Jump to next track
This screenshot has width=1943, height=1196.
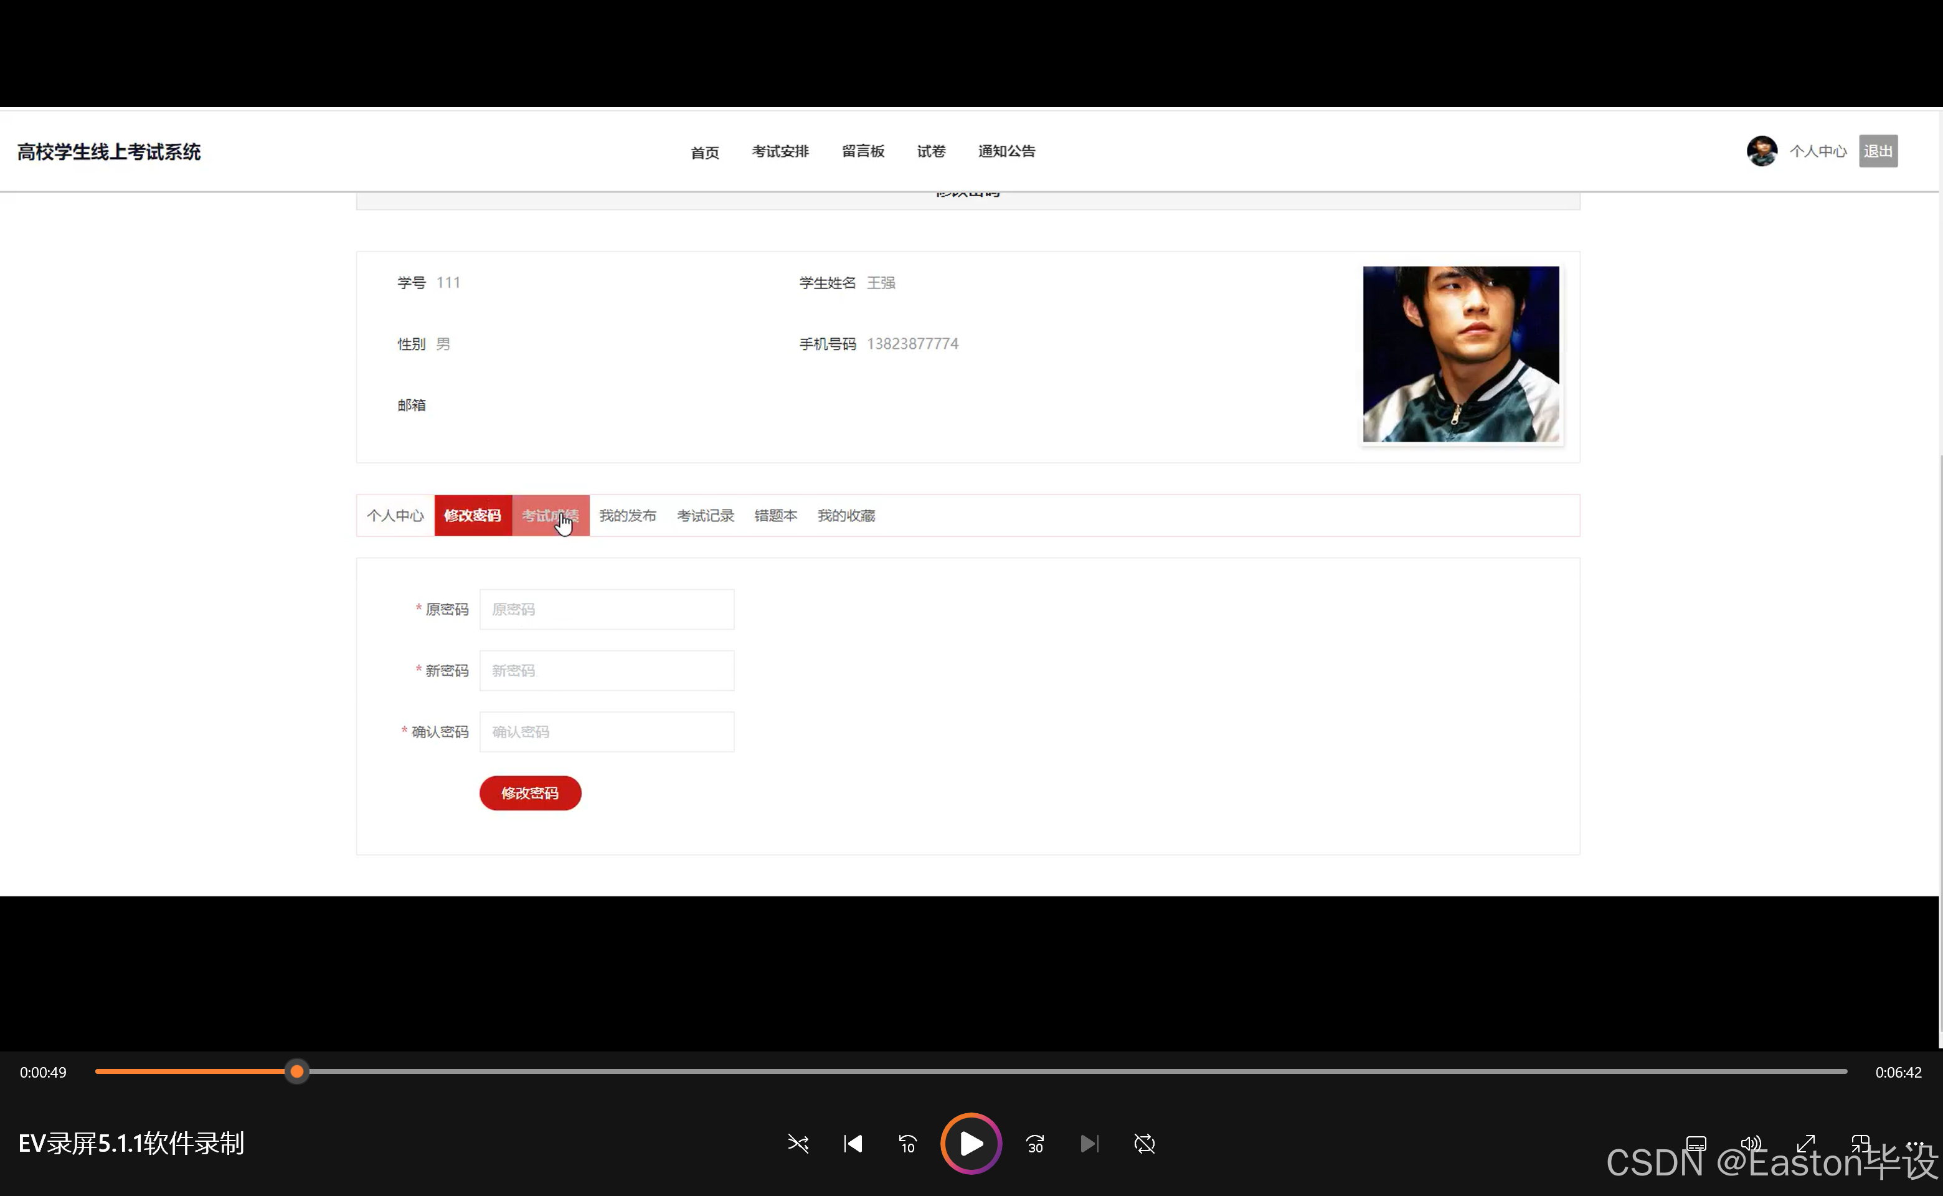(1089, 1144)
